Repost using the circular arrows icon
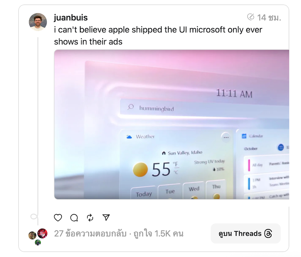The width and height of the screenshot is (301, 257). [x=90, y=218]
